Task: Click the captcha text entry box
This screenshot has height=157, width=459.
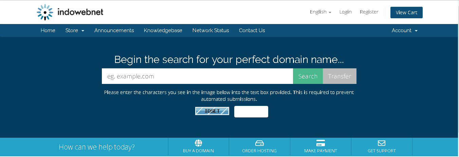Action: [x=251, y=112]
